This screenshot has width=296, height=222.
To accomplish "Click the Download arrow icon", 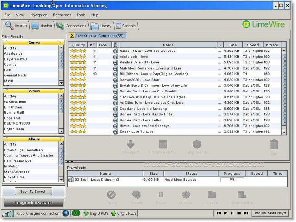I will click(x=130, y=144).
